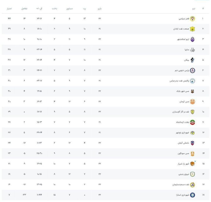Click the Sanat Naft Abadan yellow crest

(x=192, y=29)
